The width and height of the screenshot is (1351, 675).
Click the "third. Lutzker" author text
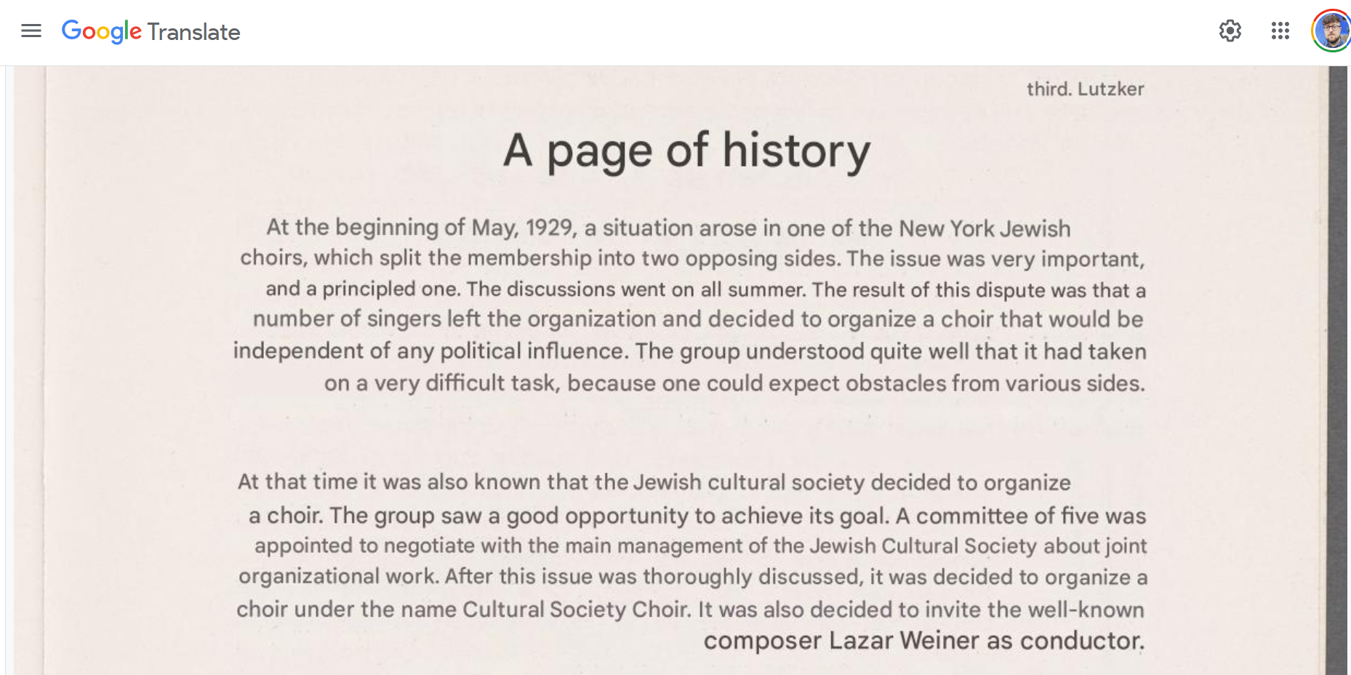click(1085, 89)
